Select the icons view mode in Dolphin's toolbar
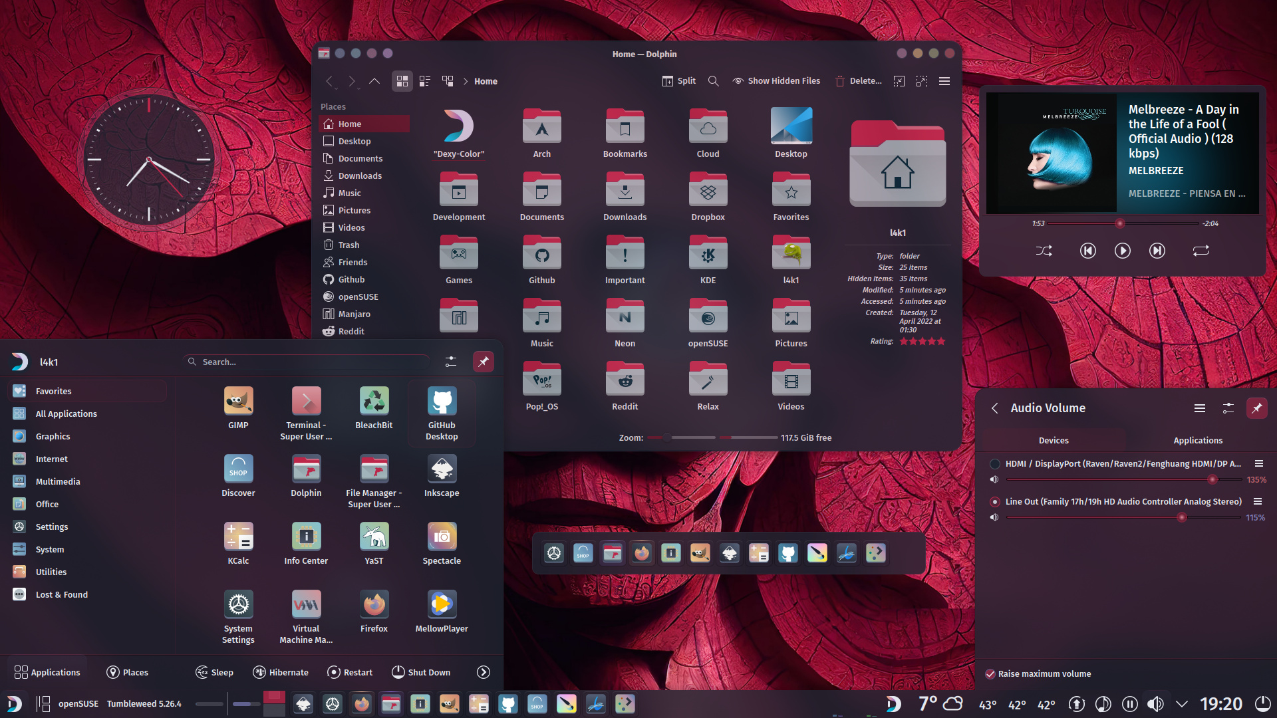Image resolution: width=1277 pixels, height=718 pixels. 402,80
